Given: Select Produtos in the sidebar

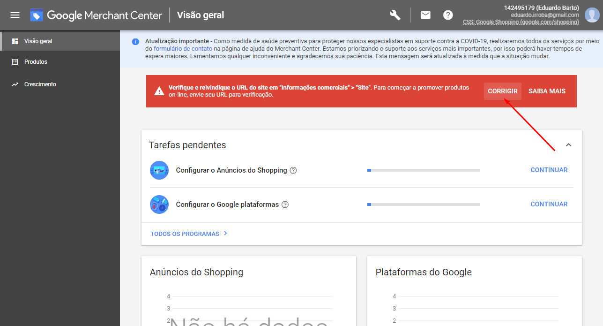Looking at the screenshot, I should pyautogui.click(x=60, y=62).
